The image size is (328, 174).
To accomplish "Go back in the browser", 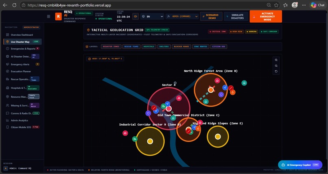I will coord(5,5).
